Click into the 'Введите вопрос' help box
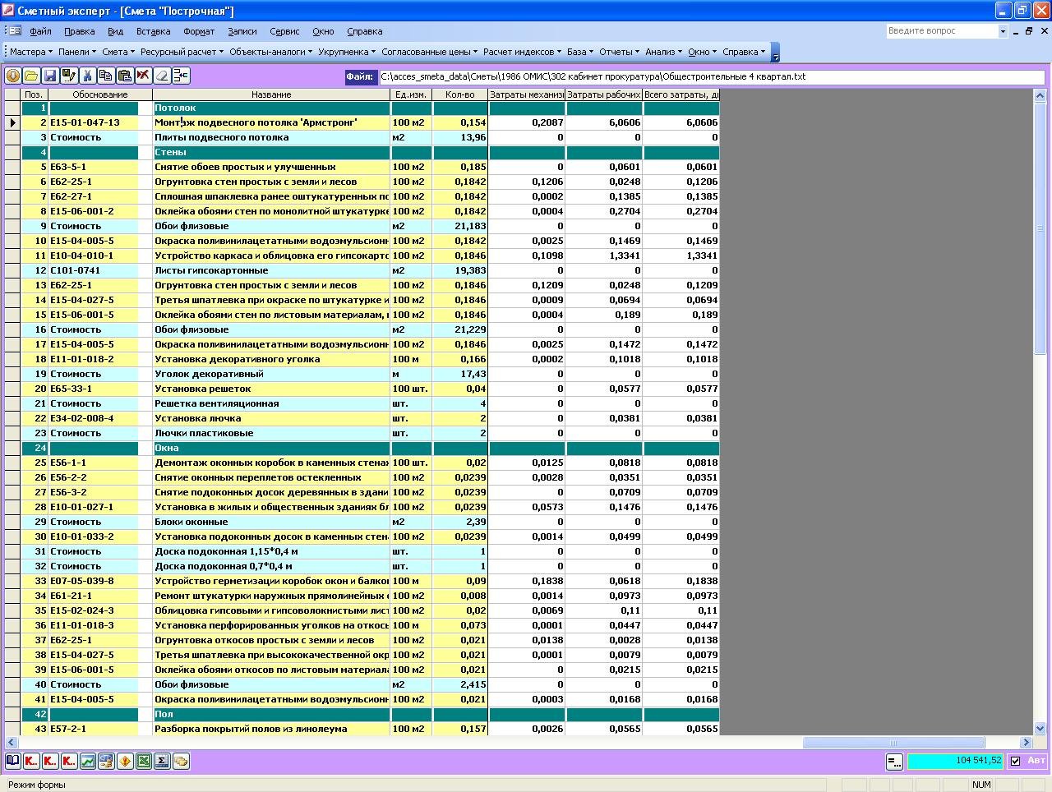Image resolution: width=1052 pixels, height=792 pixels. pyautogui.click(x=942, y=31)
